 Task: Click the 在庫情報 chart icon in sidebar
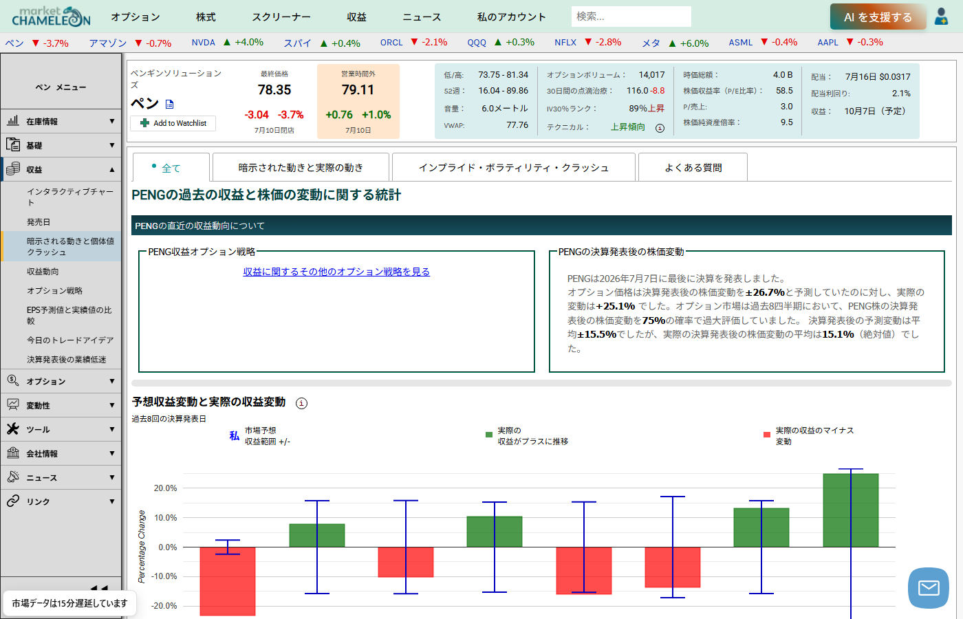(x=13, y=120)
